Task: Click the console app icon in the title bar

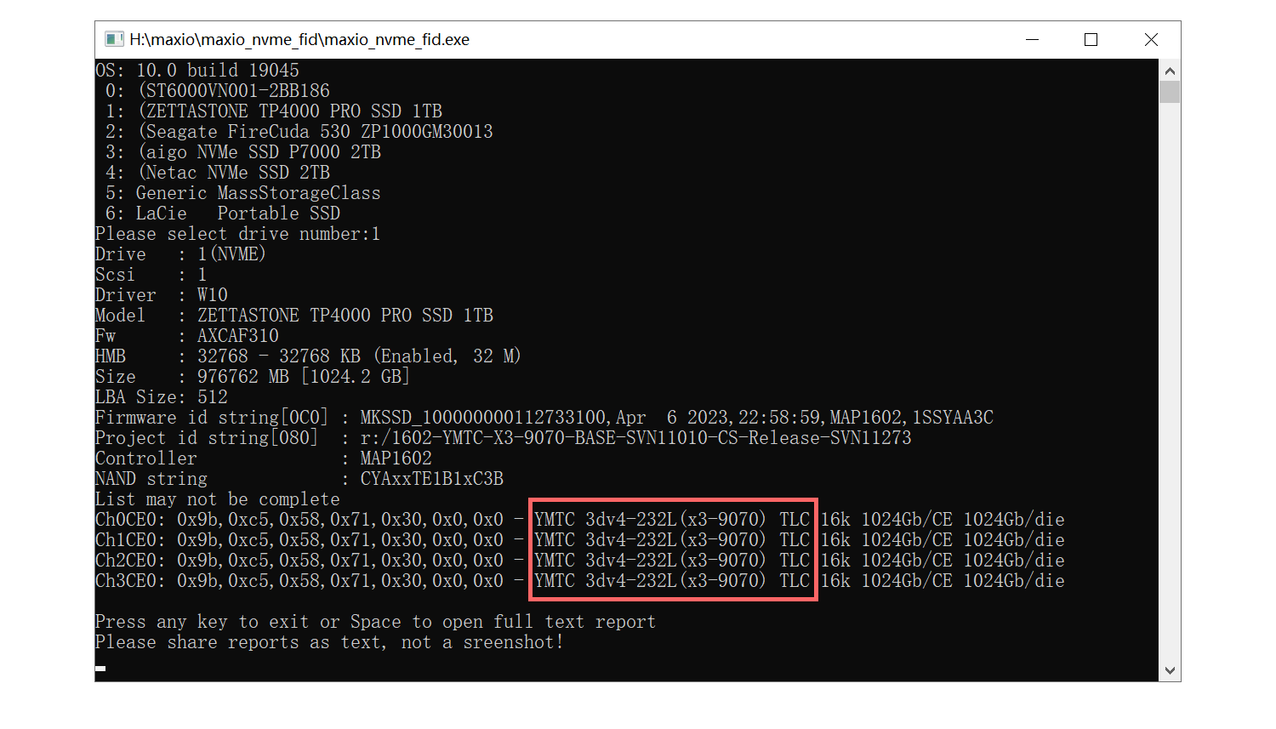Action: click(114, 39)
